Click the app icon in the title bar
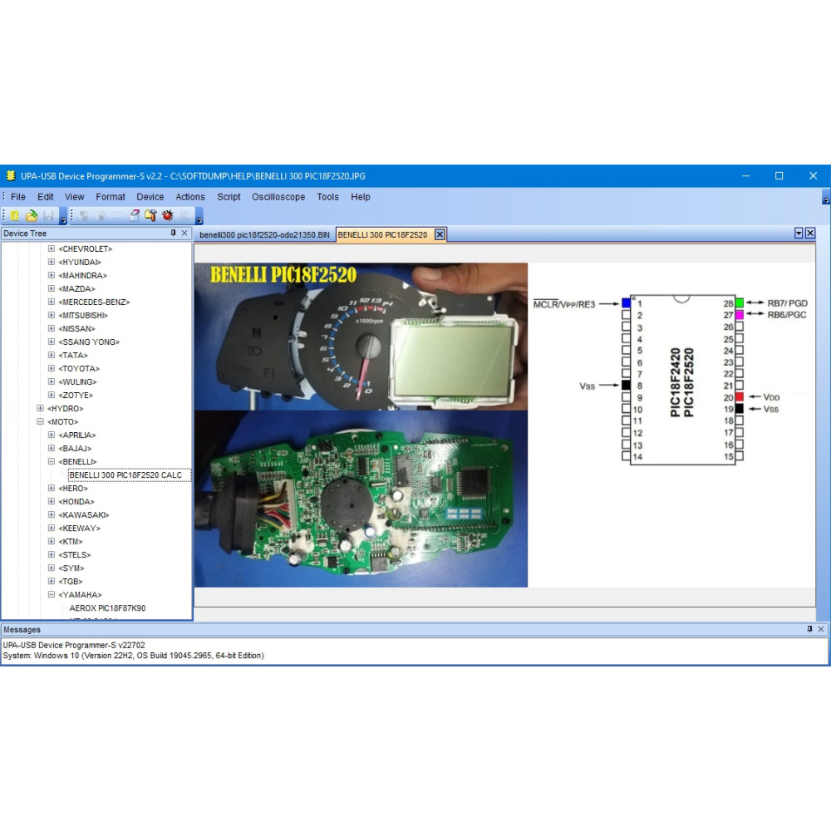Screen dimensions: 831x831 pyautogui.click(x=11, y=176)
